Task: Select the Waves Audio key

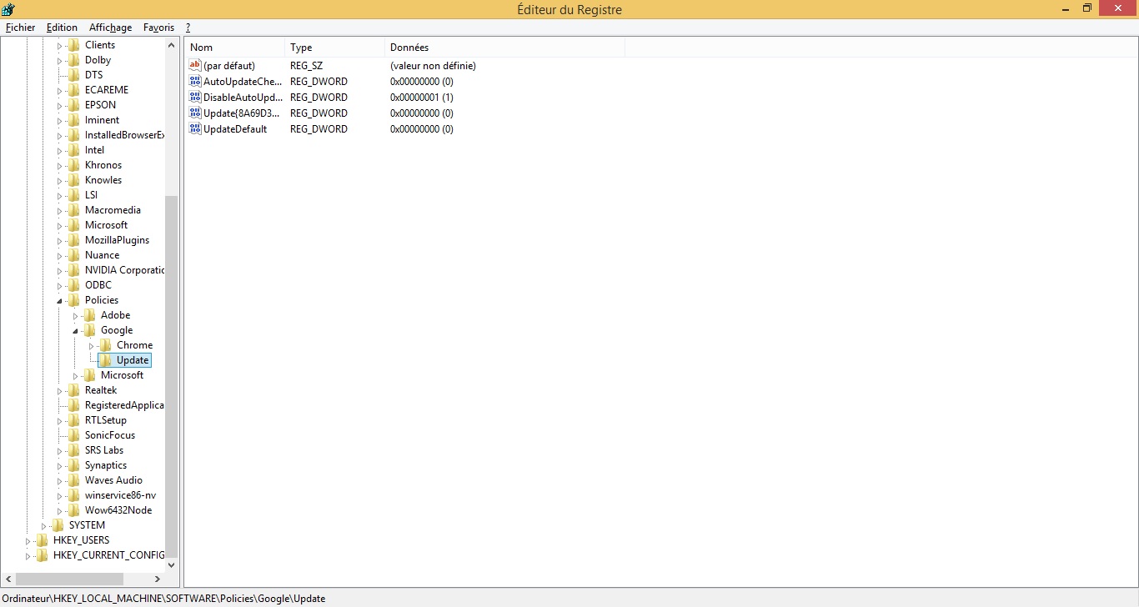Action: coord(113,480)
